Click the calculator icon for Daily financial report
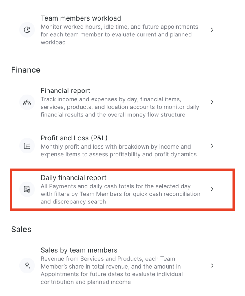Image resolution: width=245 pixels, height=296 pixels. tap(27, 189)
